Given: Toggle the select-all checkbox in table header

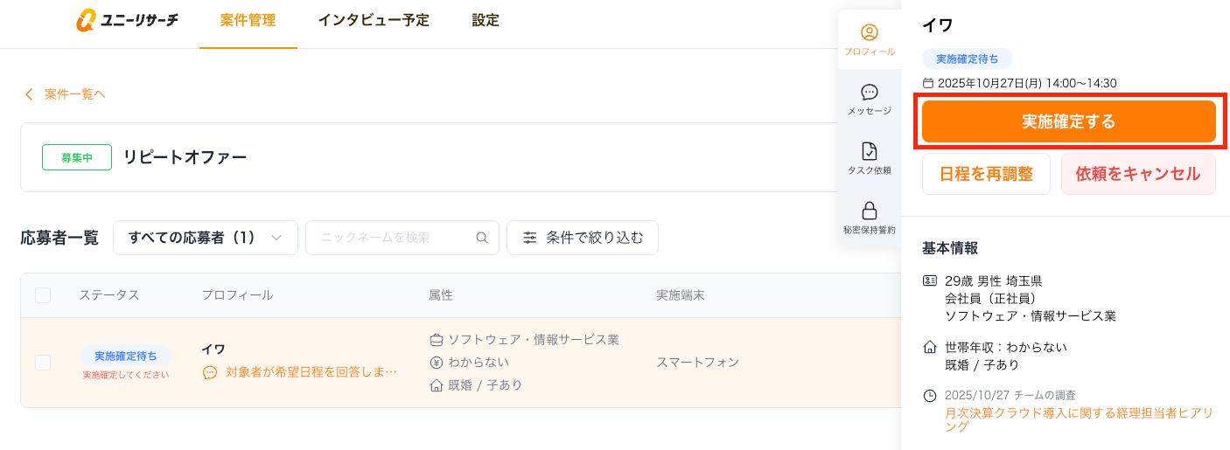Looking at the screenshot, I should (x=43, y=295).
